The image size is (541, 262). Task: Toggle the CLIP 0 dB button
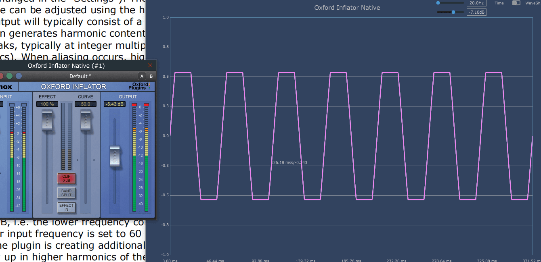(66, 179)
